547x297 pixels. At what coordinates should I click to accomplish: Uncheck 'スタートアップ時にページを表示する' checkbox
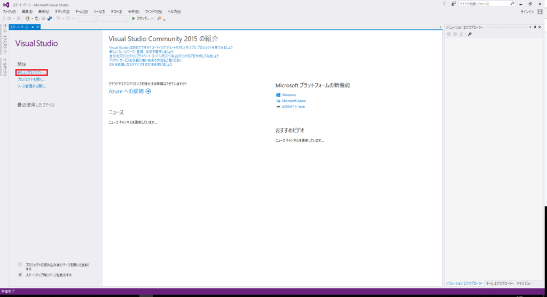pos(20,275)
